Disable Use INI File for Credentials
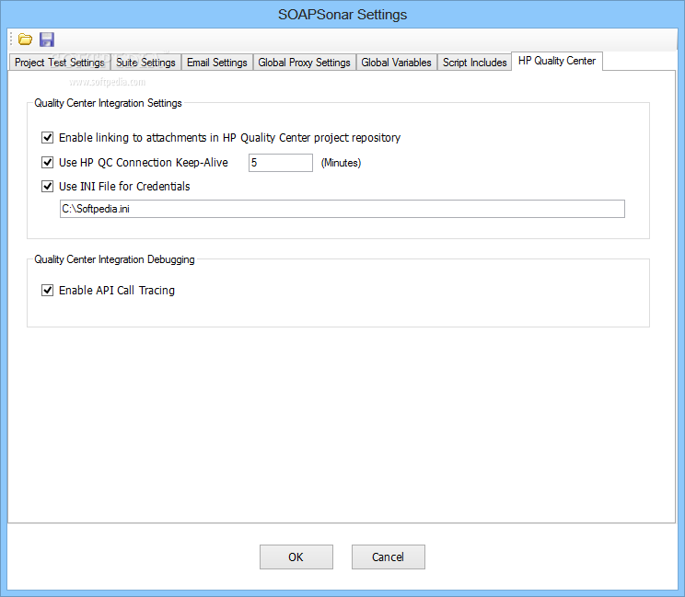Image resolution: width=685 pixels, height=597 pixels. [x=47, y=187]
